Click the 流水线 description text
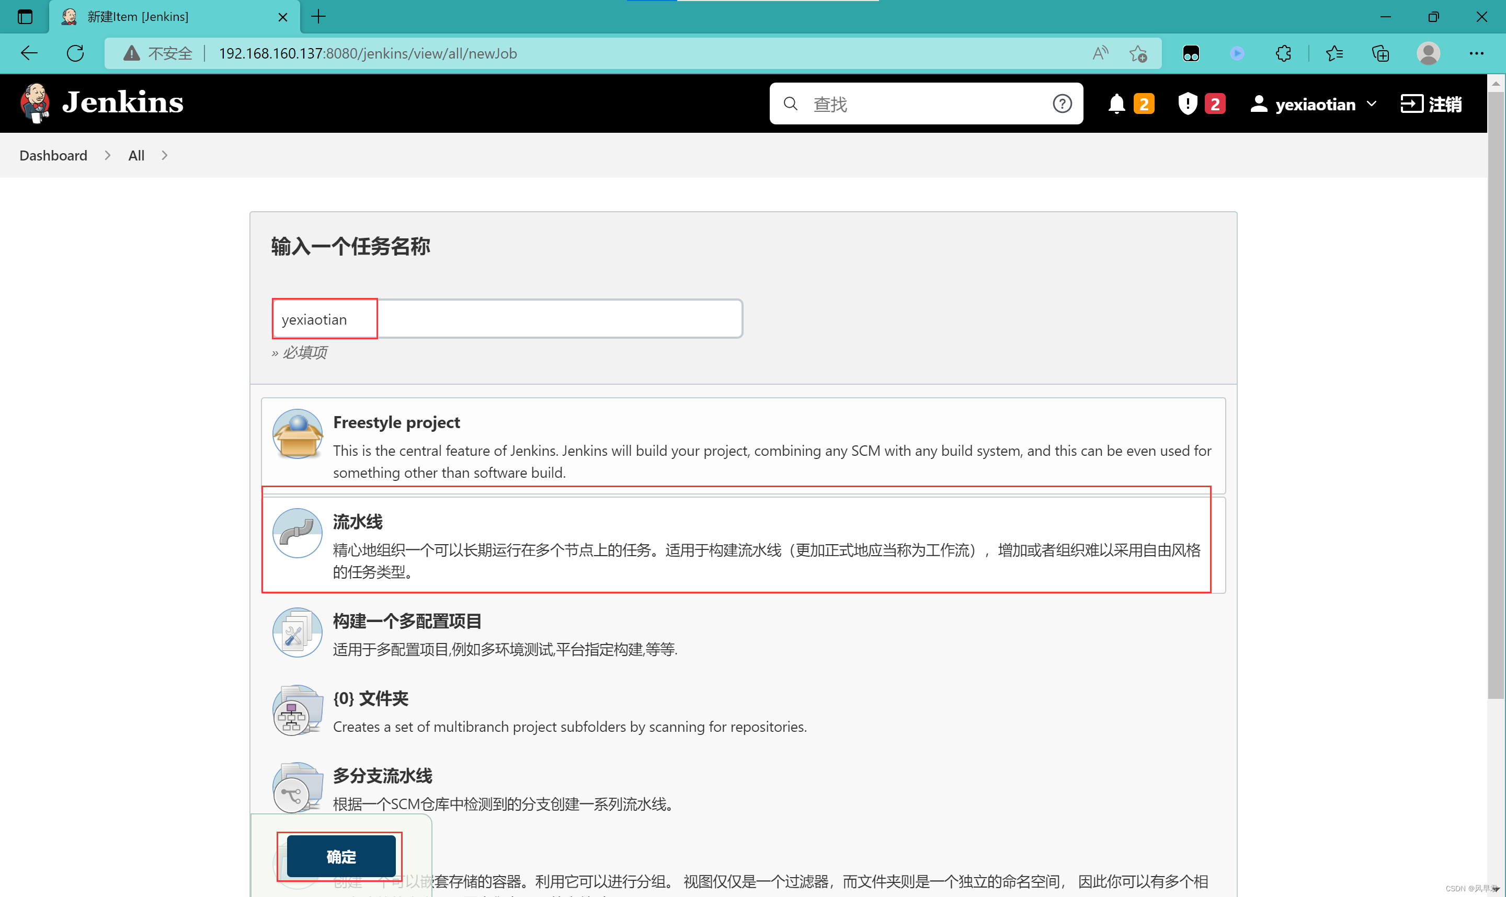Screen dimensions: 1506x897 pos(767,560)
